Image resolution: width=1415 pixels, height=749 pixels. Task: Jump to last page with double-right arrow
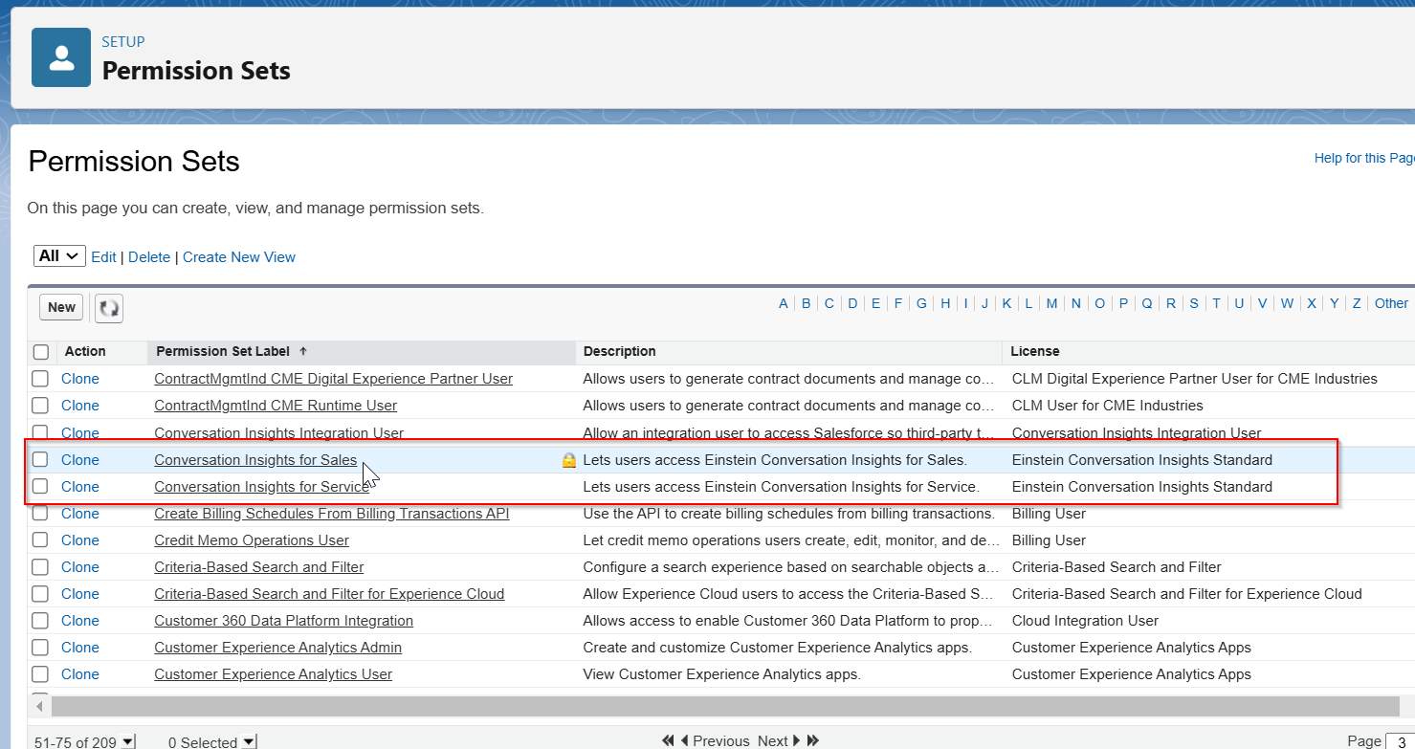point(813,740)
